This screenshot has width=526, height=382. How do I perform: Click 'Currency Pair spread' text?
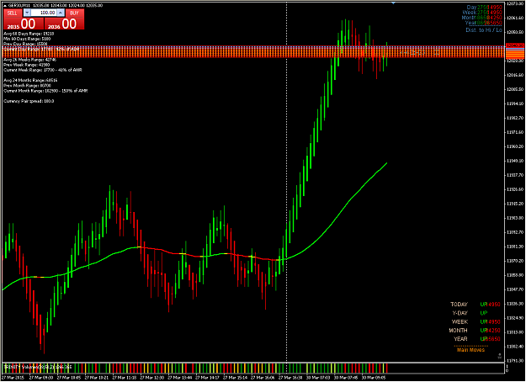pyautogui.click(x=29, y=101)
